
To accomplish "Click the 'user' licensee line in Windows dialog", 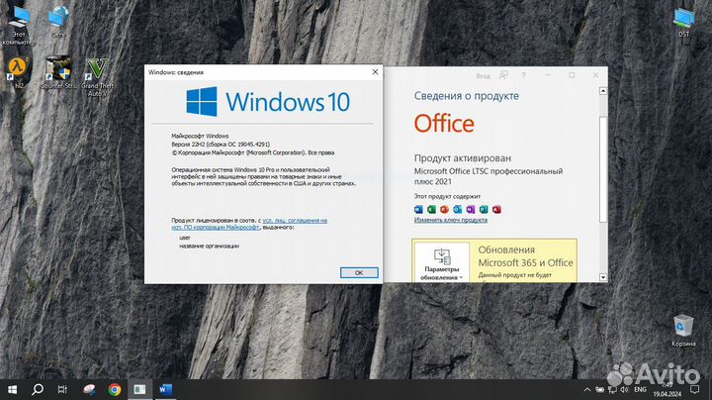I will tap(185, 238).
